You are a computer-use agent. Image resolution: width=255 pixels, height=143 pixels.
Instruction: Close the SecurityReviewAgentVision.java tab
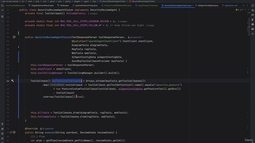tap(193, 6)
